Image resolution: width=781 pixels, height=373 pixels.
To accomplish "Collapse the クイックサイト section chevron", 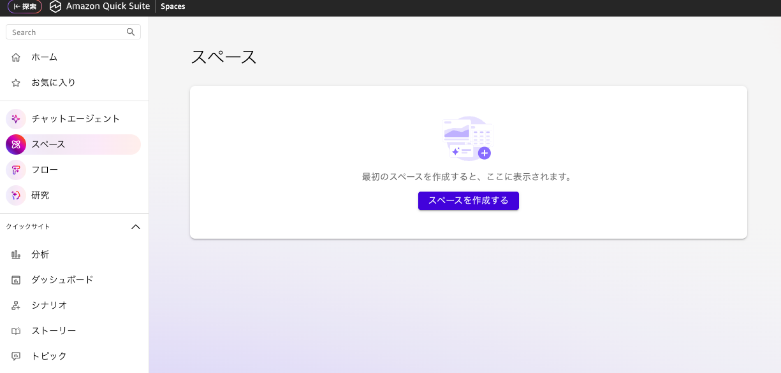I will tap(135, 227).
